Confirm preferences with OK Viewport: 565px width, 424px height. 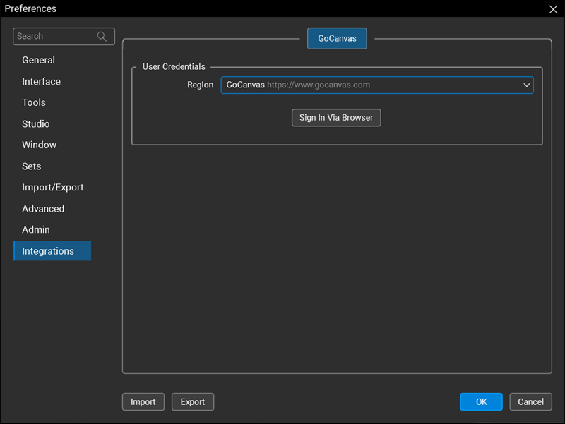[481, 401]
